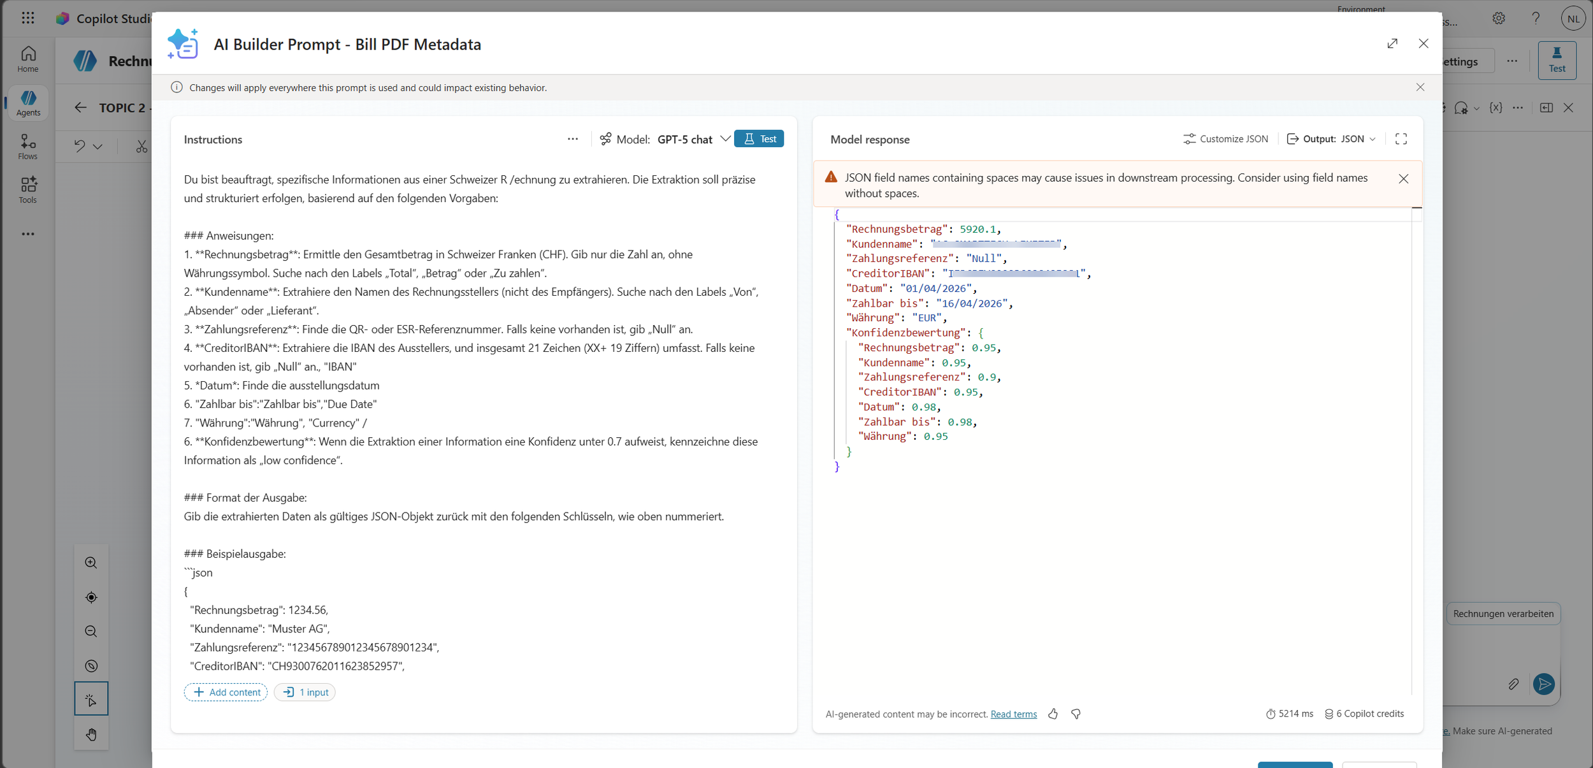Expand the undo history dropdown arrow
This screenshot has height=768, width=1593.
[97, 147]
